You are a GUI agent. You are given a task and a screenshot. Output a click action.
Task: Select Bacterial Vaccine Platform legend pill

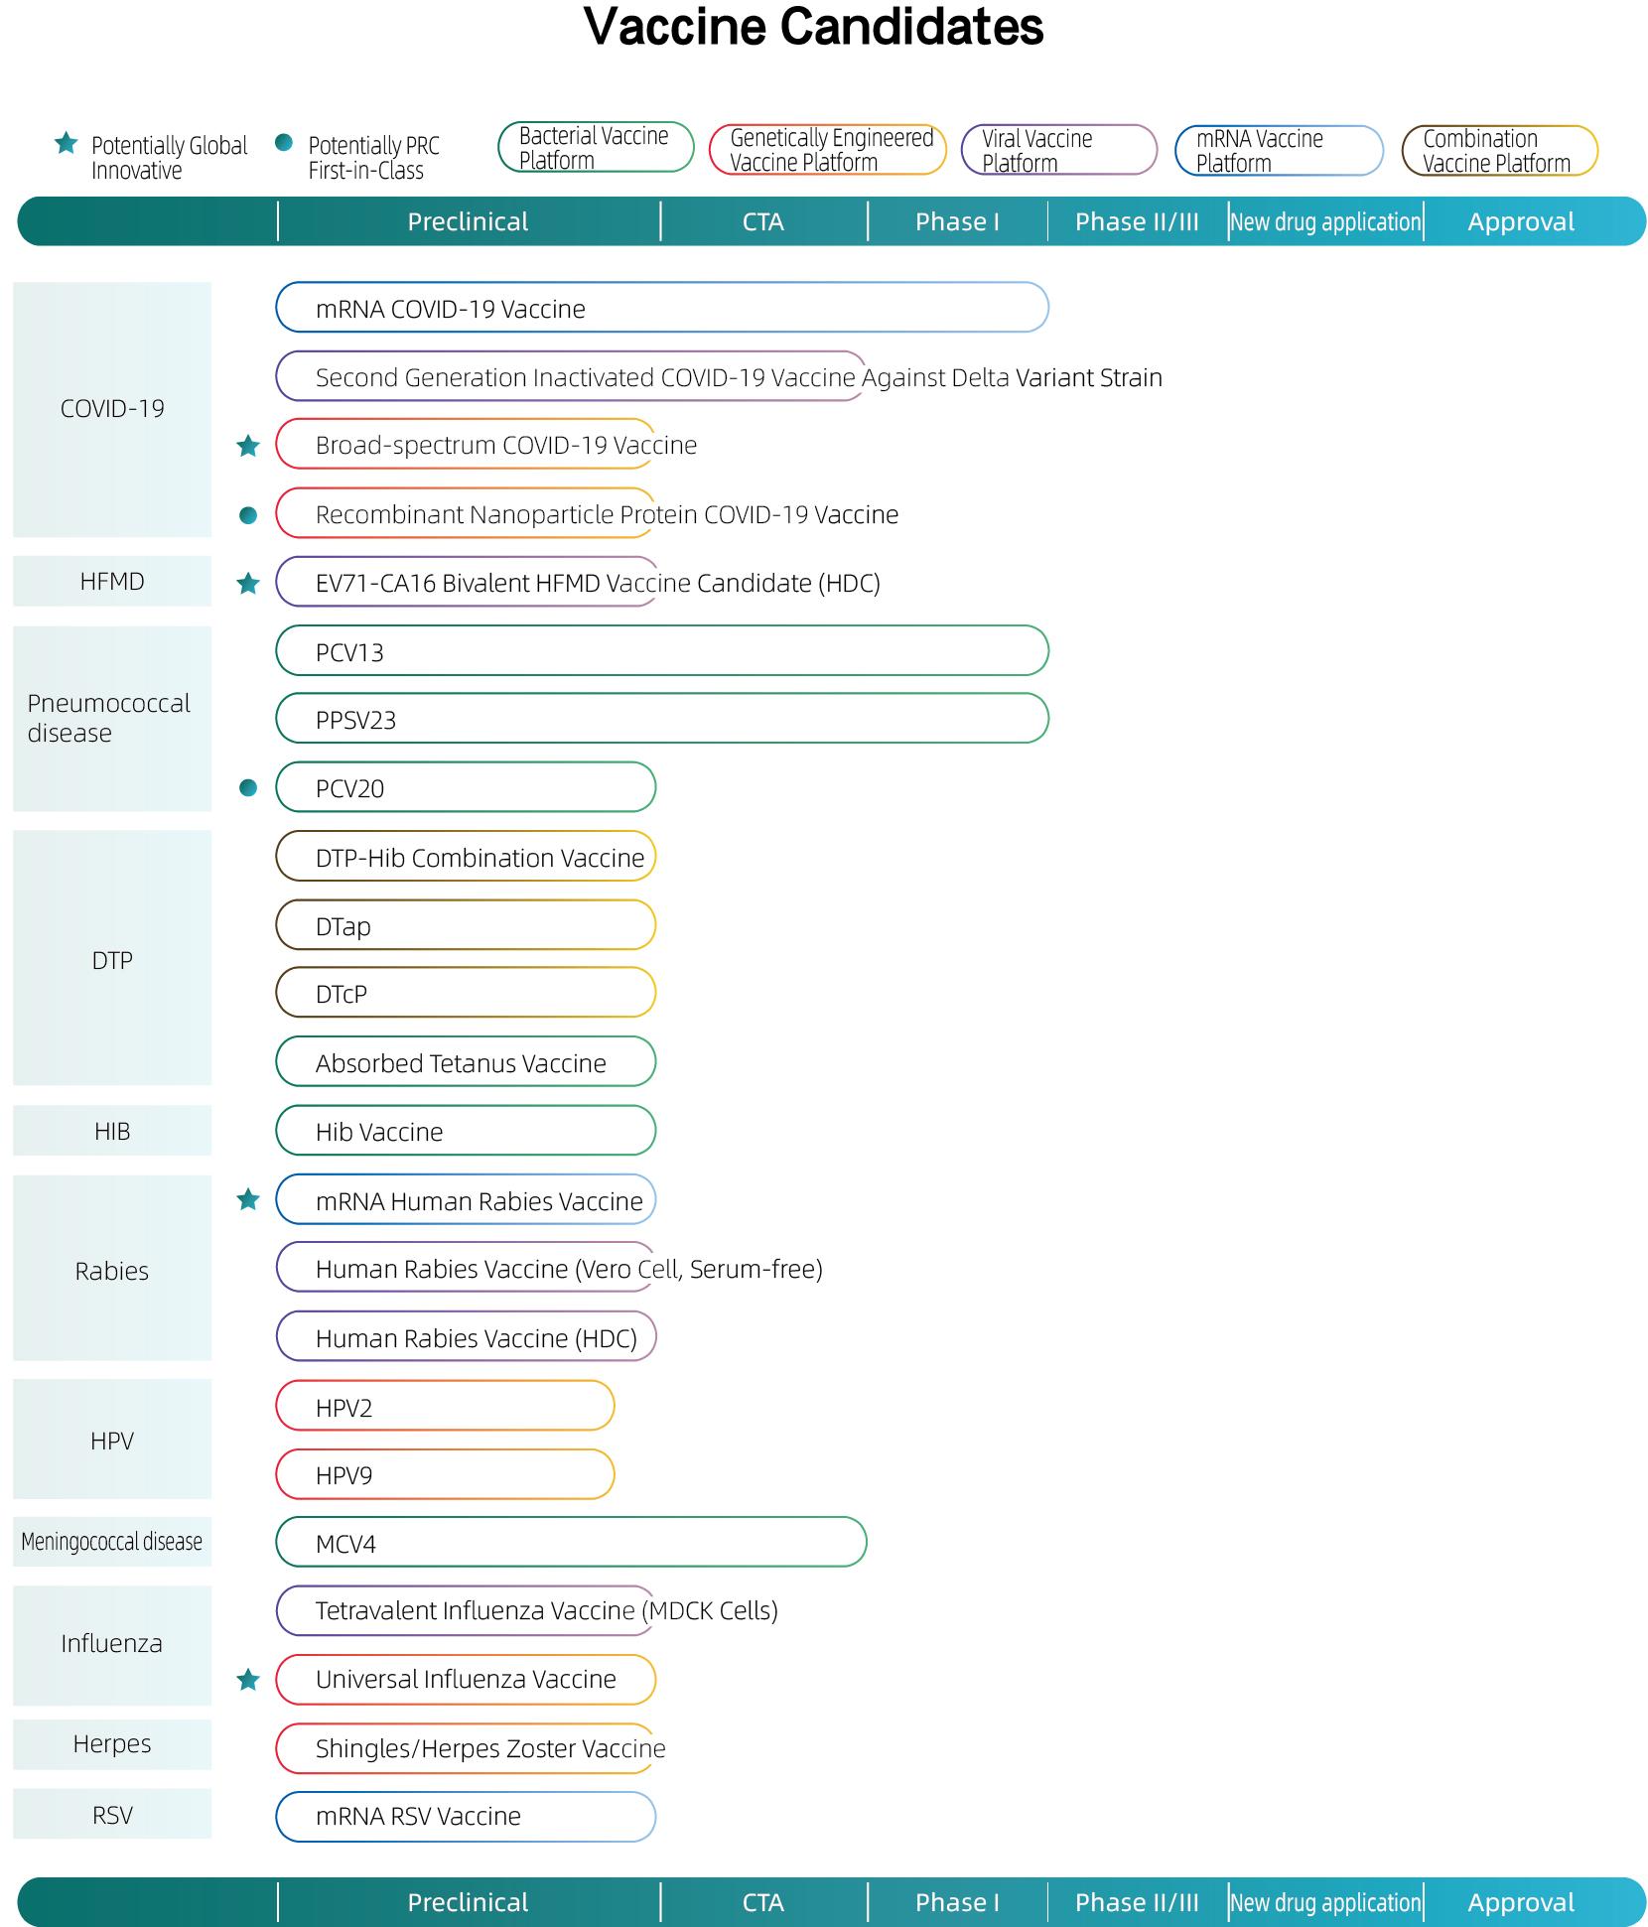pyautogui.click(x=595, y=148)
